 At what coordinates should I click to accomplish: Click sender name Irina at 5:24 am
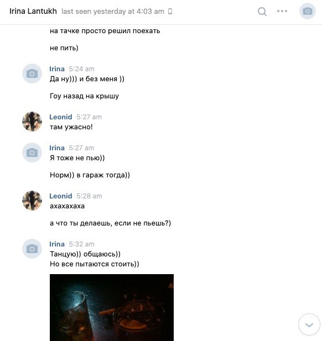coord(57,69)
